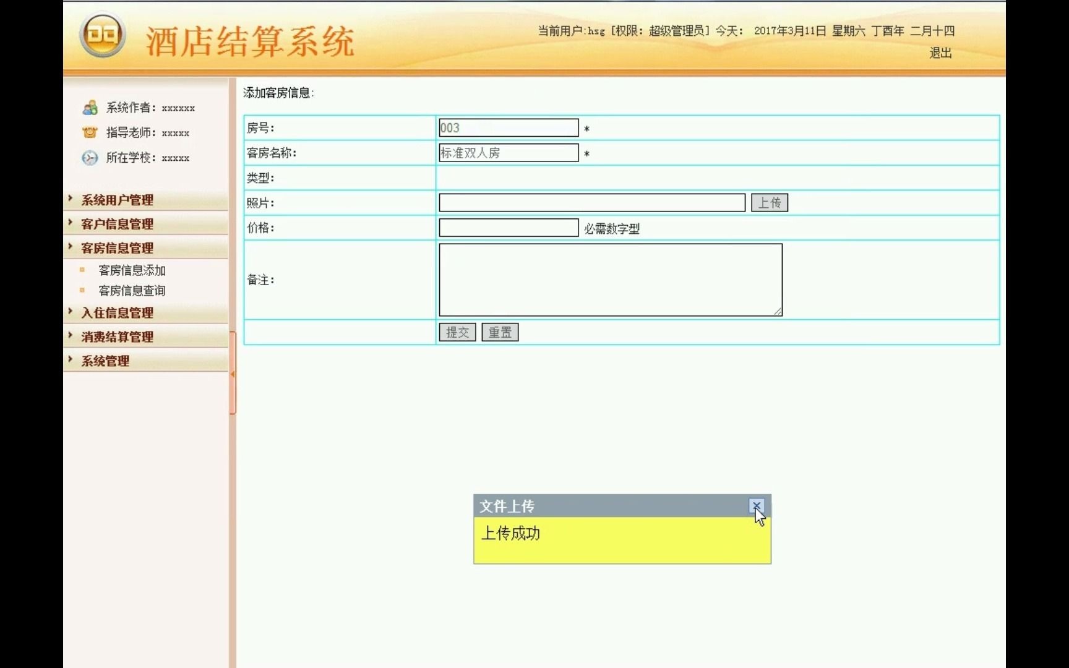
Task: Submit the form with the 提交 button
Action: [457, 332]
